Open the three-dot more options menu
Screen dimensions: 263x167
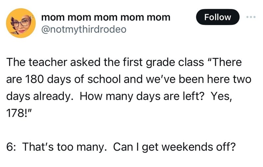pyautogui.click(x=251, y=17)
